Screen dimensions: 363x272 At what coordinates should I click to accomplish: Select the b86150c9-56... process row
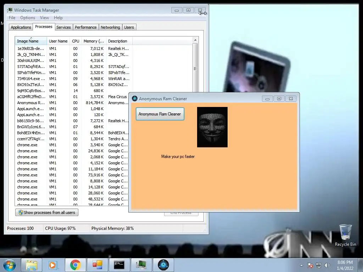click(72, 121)
